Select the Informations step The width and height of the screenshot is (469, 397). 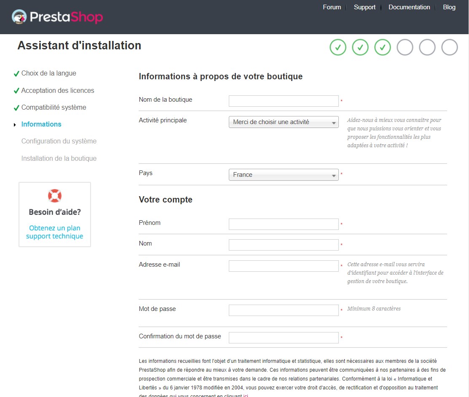(x=41, y=124)
